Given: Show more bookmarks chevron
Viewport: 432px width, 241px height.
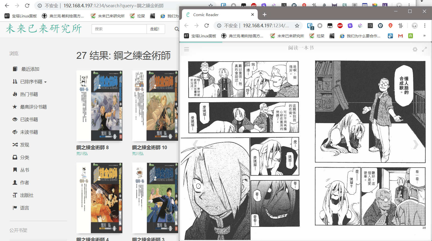Looking at the screenshot, I should (x=424, y=36).
